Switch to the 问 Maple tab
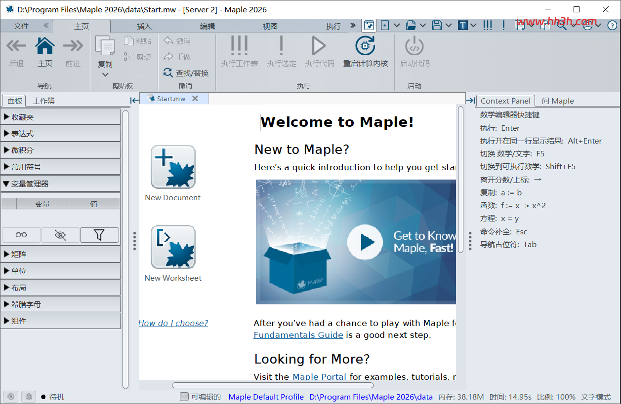Viewport: 621px width, 404px height. click(558, 101)
